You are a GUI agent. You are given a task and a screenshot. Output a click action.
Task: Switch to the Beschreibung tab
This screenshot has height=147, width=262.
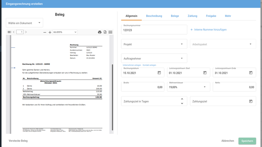154,16
